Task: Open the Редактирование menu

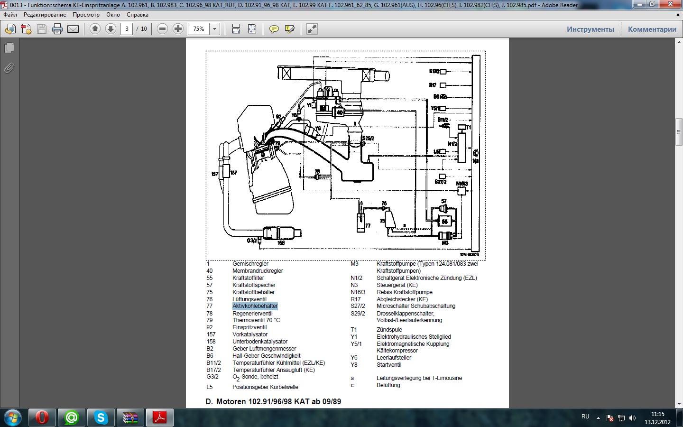Action: pyautogui.click(x=45, y=15)
